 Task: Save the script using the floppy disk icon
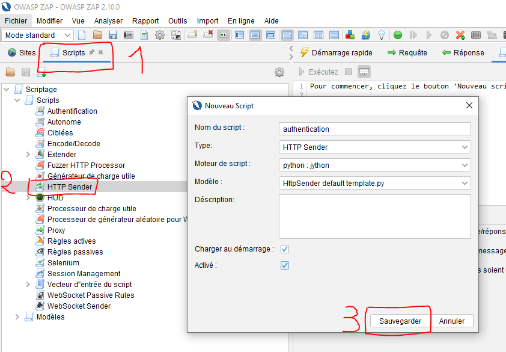click(x=26, y=72)
